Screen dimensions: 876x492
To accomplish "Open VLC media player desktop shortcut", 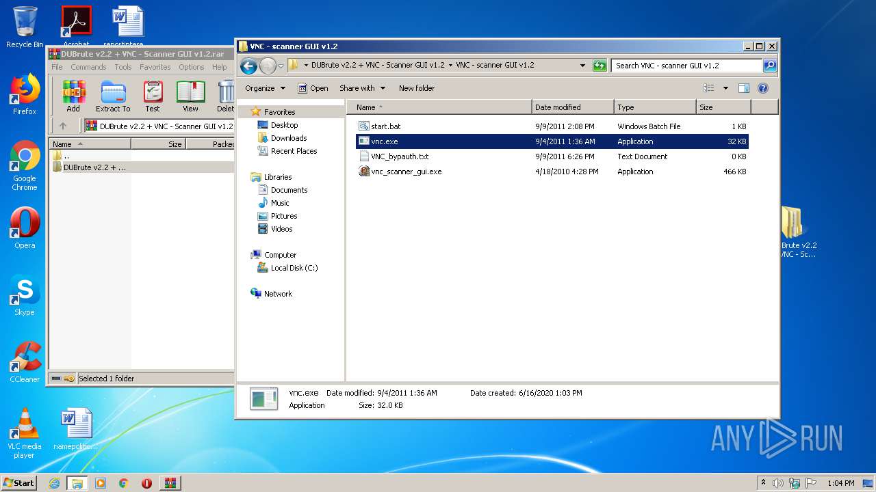I will [25, 433].
